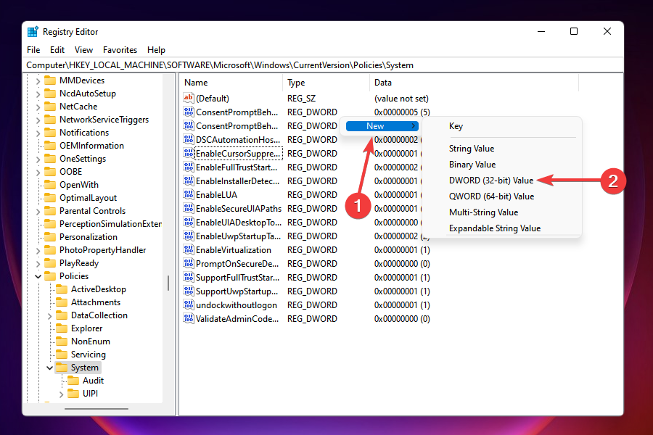Click the EnableInstallerDetec... DWORD icon
The image size is (653, 435).
(x=188, y=181)
